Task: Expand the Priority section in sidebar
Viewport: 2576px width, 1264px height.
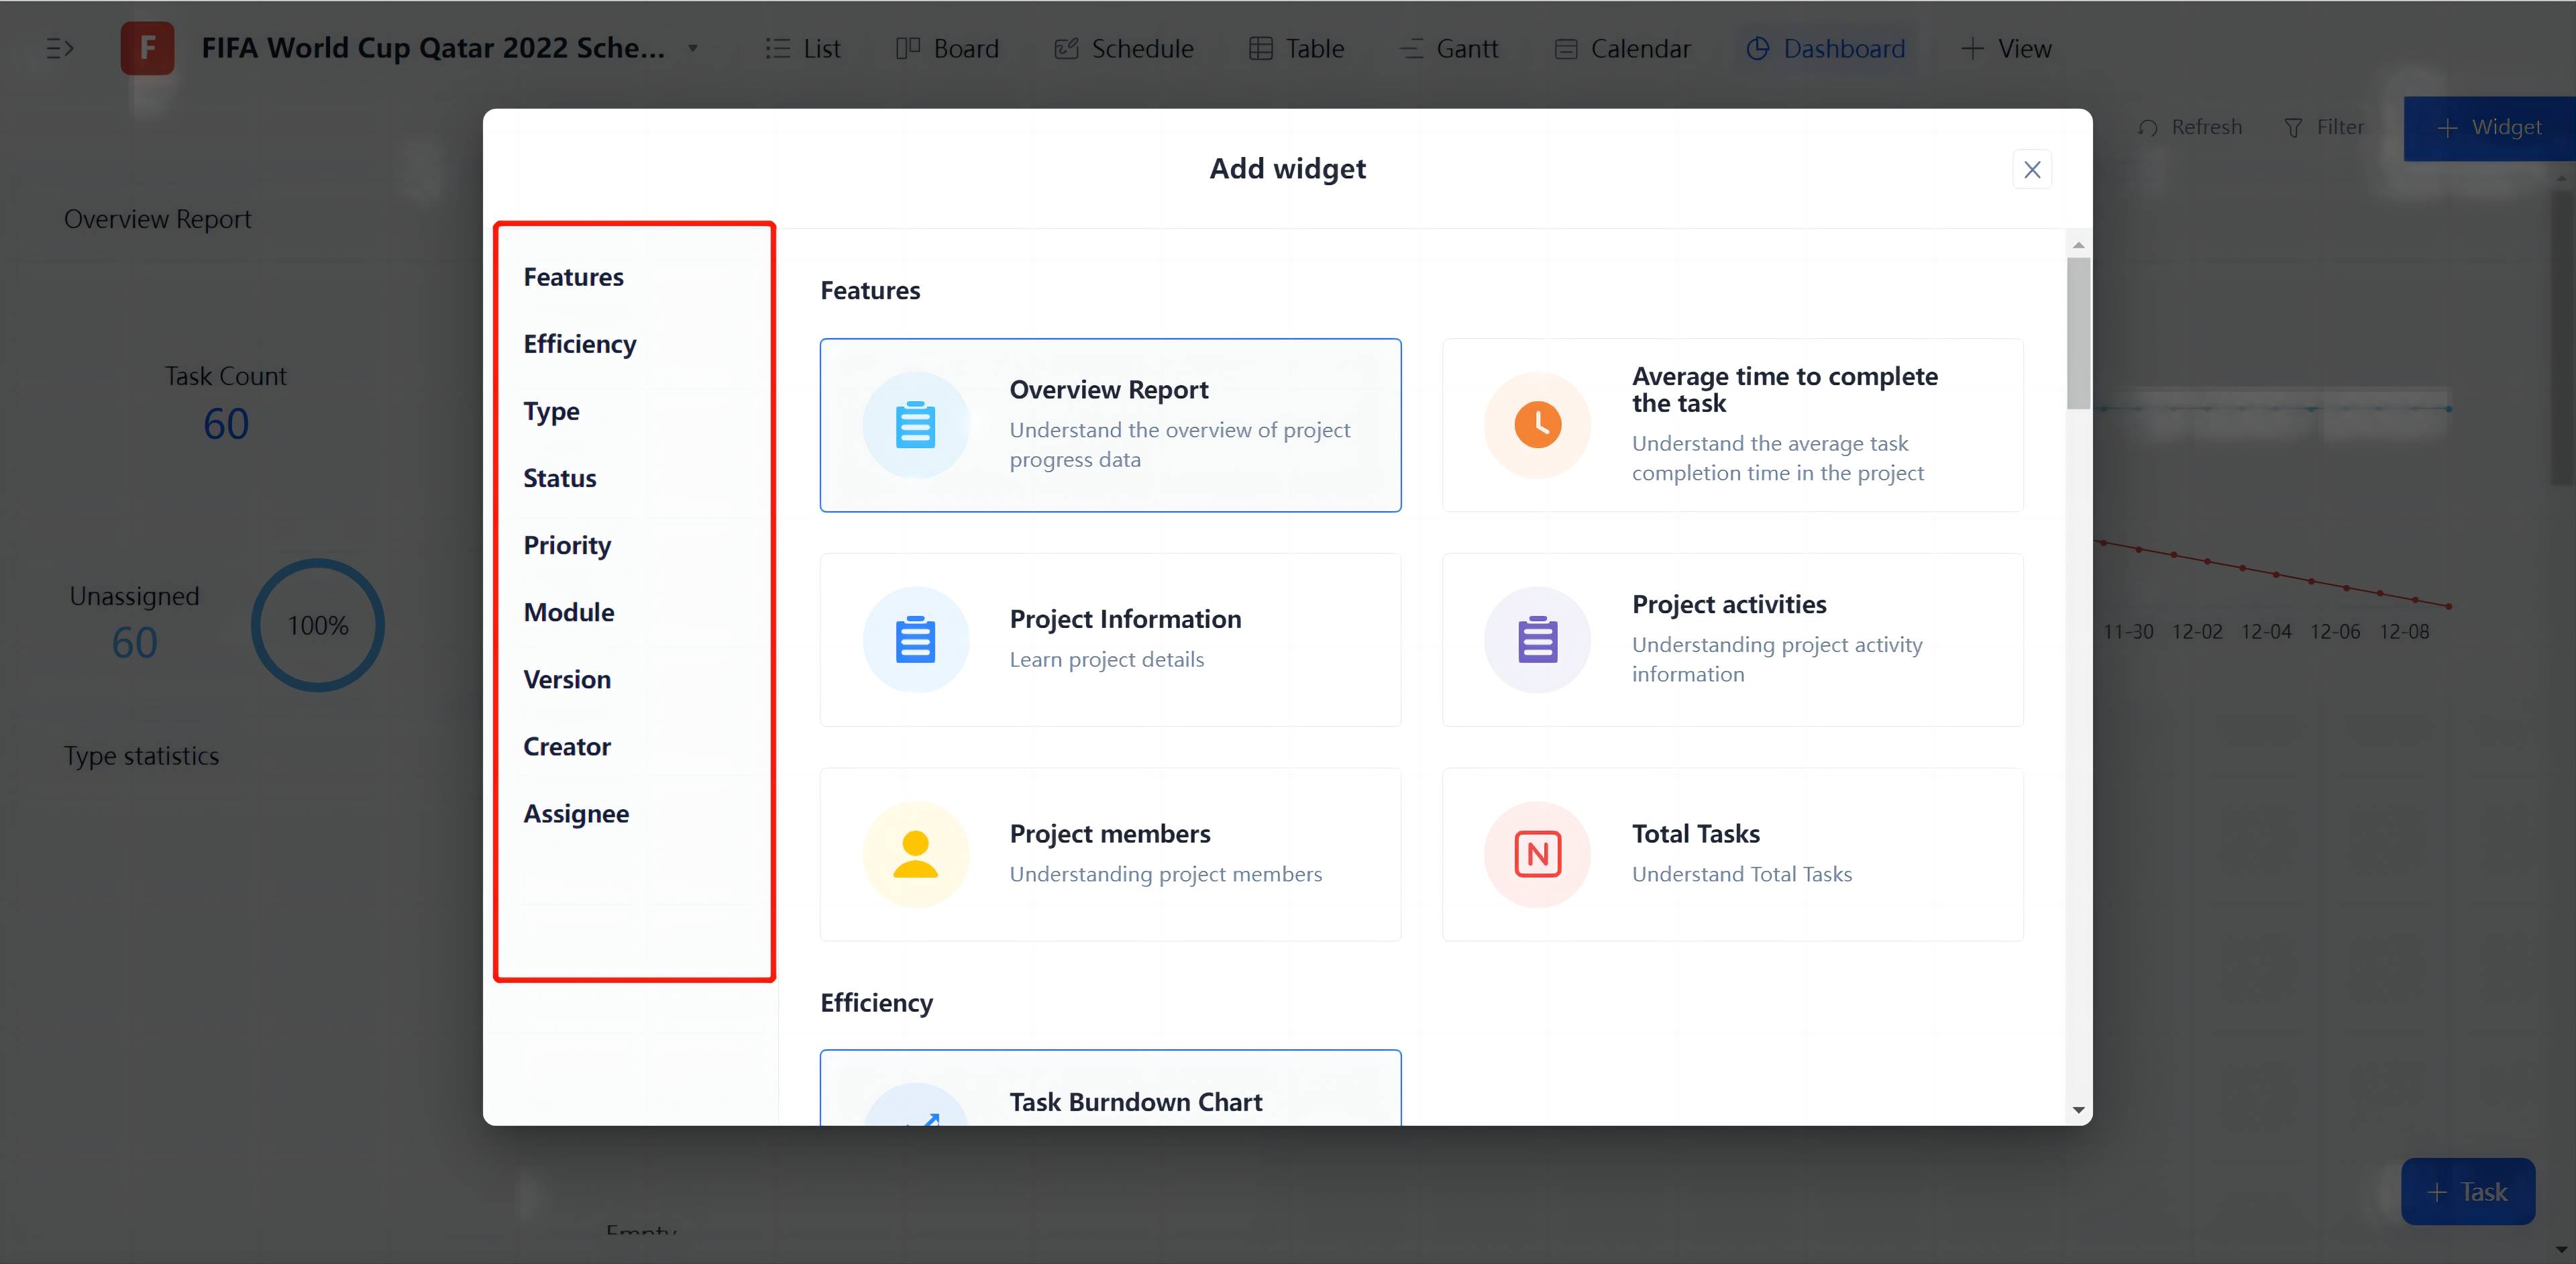Action: tap(567, 544)
